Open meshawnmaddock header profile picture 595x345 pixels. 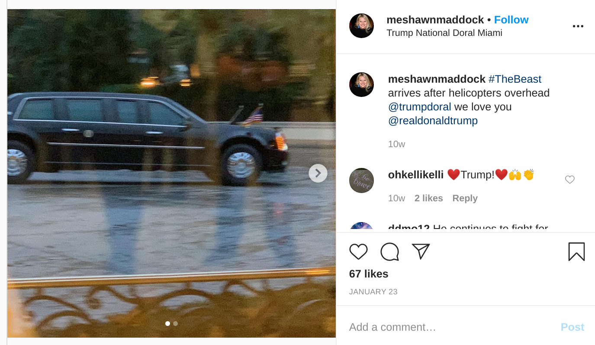pyautogui.click(x=362, y=26)
